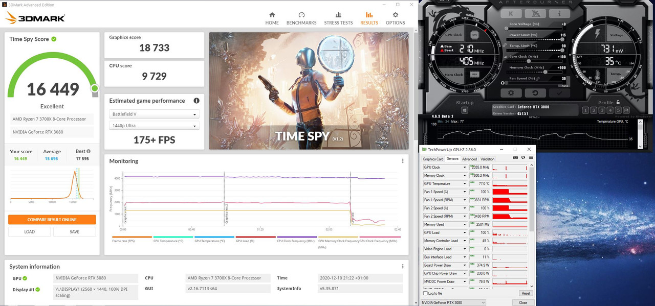Image resolution: width=655 pixels, height=306 pixels.
Task: Click Afterburner save profile floppy icon
Action: click(627, 110)
